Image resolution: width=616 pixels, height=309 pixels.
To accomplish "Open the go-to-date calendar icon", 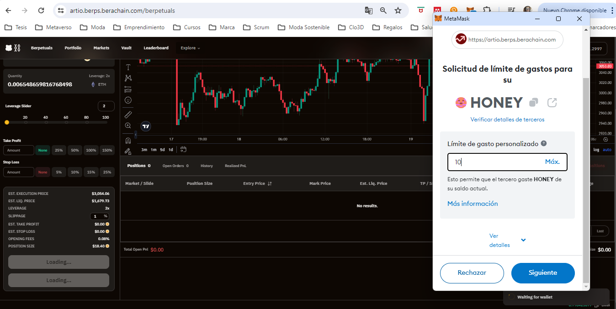I will (x=183, y=149).
